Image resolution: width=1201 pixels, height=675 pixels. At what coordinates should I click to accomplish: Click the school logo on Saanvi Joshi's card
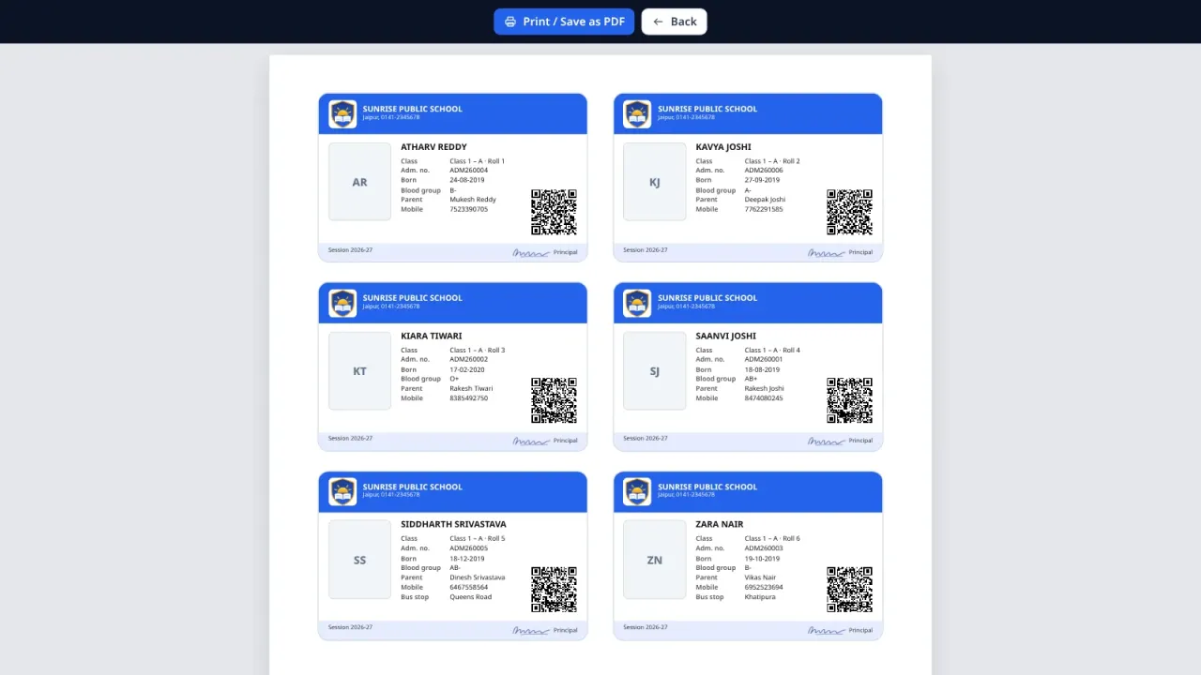637,303
